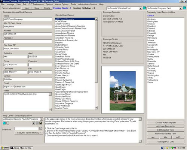Click Copy this Text to Memory button
Image resolution: width=187 pixels, height=150 pixels.
click(x=29, y=133)
